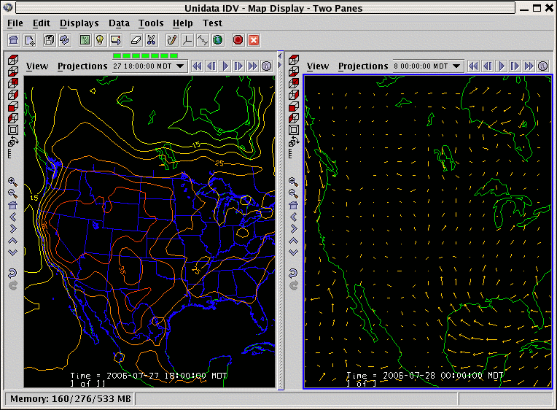This screenshot has width=557, height=410.
Task: Toggle the last green time step box
Action: [174, 55]
